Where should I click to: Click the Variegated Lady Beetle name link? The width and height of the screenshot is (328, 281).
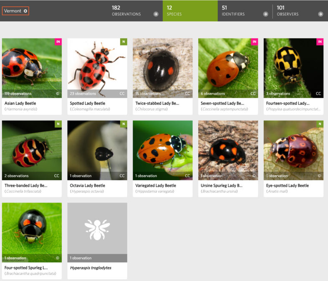[x=156, y=186]
